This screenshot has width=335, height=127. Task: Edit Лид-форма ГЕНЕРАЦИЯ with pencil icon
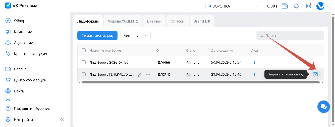(x=140, y=74)
